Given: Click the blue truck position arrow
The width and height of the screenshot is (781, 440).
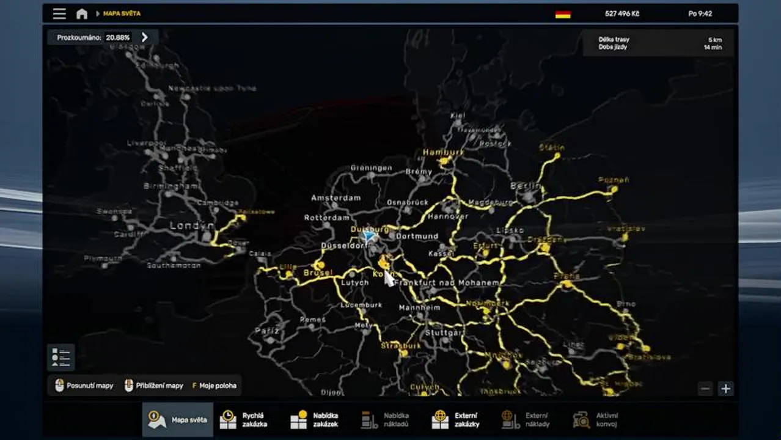Looking at the screenshot, I should point(369,236).
